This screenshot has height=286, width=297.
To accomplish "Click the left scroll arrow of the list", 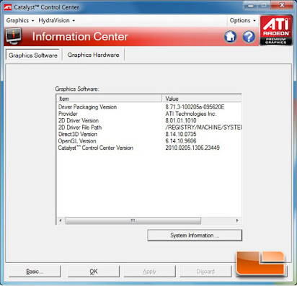I will pyautogui.click(x=61, y=220).
